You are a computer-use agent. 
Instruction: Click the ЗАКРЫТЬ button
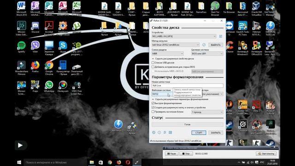pos(216,133)
